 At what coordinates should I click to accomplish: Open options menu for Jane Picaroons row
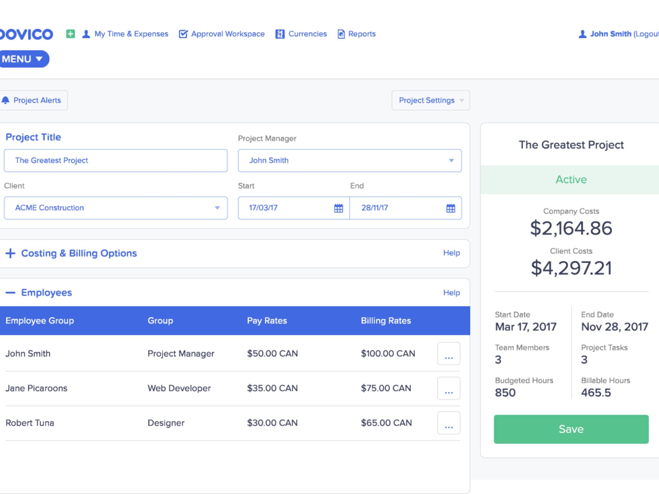pyautogui.click(x=449, y=388)
